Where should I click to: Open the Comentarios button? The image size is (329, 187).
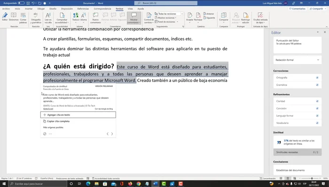[298, 9]
